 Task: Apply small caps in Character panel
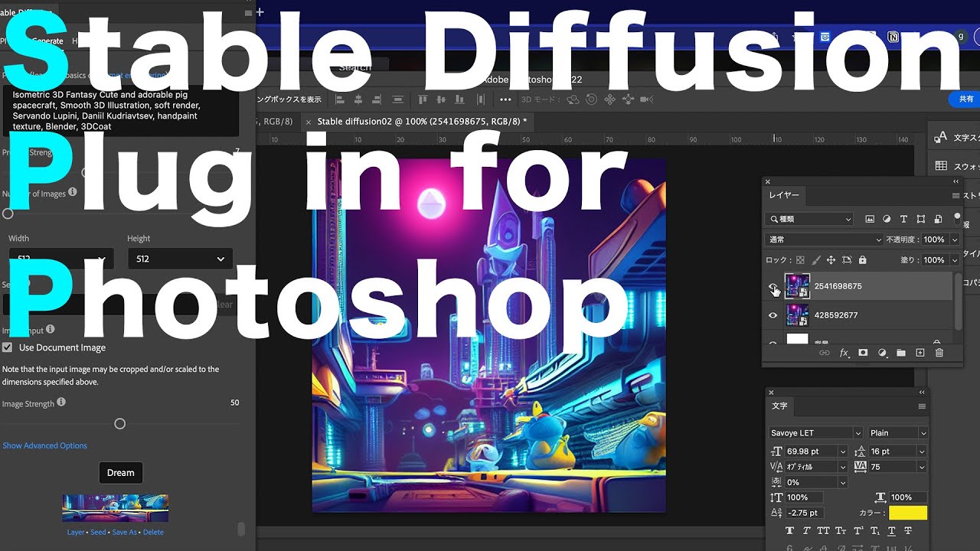click(x=841, y=531)
